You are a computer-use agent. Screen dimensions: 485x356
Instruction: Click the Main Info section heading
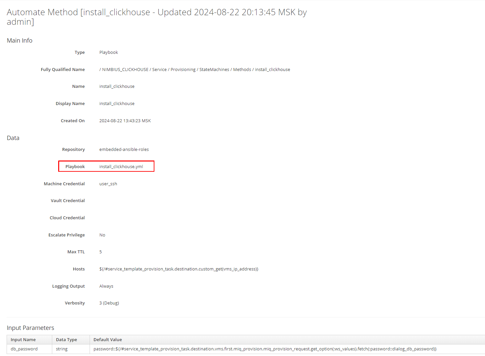[x=20, y=41]
